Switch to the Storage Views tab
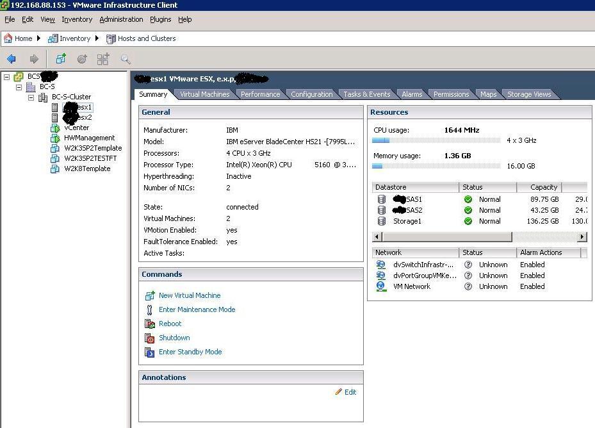The height and width of the screenshot is (428, 595). click(529, 94)
